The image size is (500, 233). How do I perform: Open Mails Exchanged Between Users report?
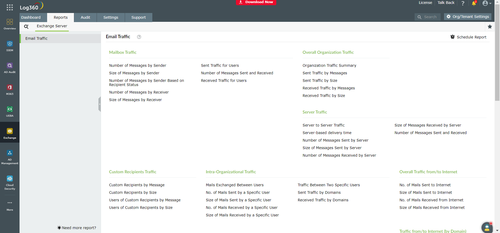(x=235, y=185)
